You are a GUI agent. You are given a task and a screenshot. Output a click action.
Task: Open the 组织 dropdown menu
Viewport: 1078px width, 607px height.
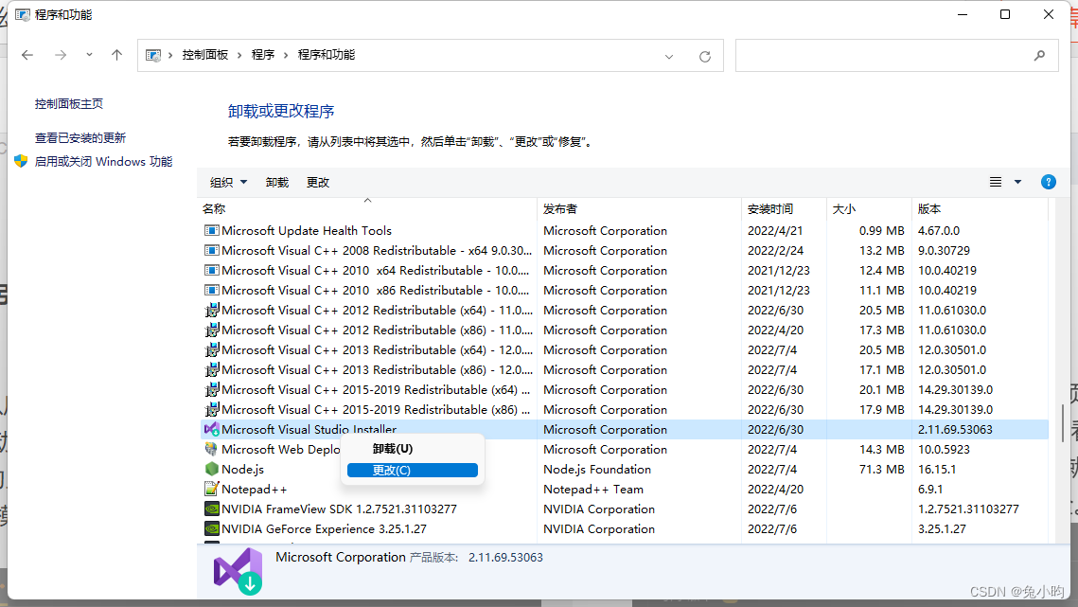point(228,183)
